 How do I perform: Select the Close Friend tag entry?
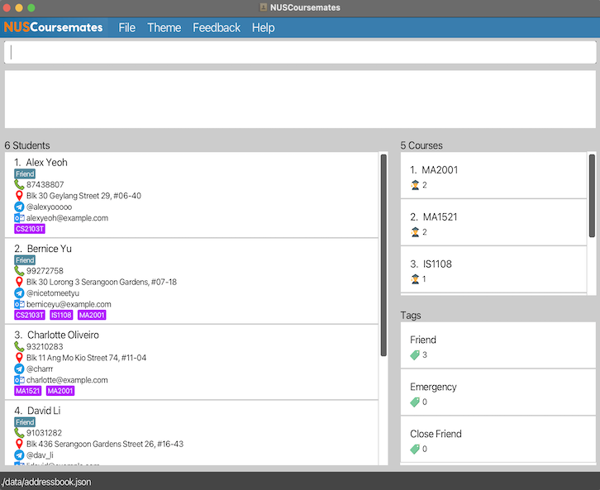(498, 440)
